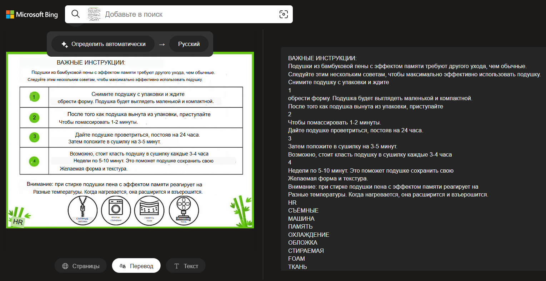Select "СЪЁМНЫЕ" in the text panel

point(304,211)
